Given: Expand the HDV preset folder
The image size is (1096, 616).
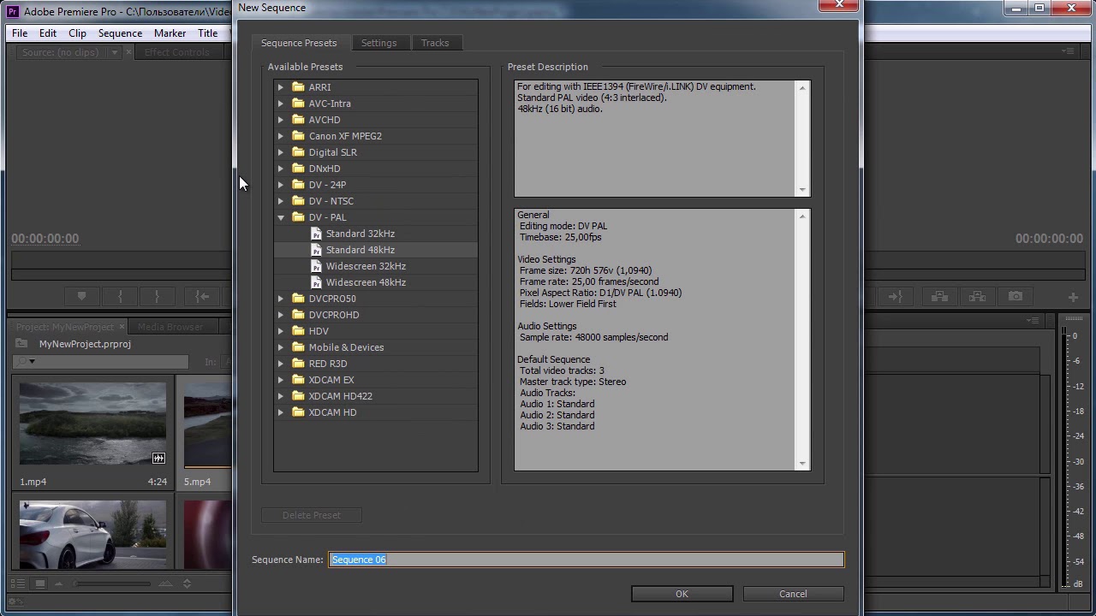Looking at the screenshot, I should 281,331.
